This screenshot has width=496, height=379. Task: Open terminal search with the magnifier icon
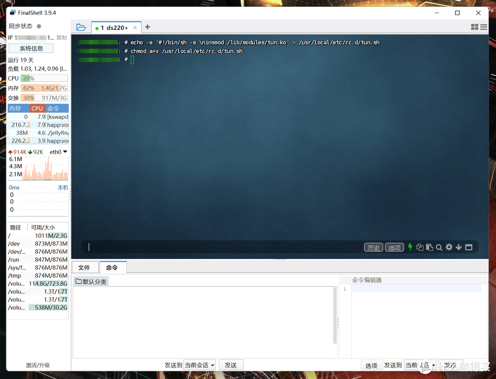click(439, 247)
